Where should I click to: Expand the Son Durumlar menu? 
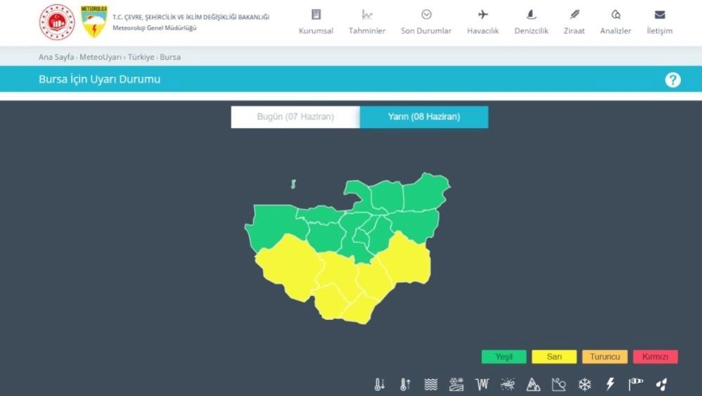tap(426, 22)
